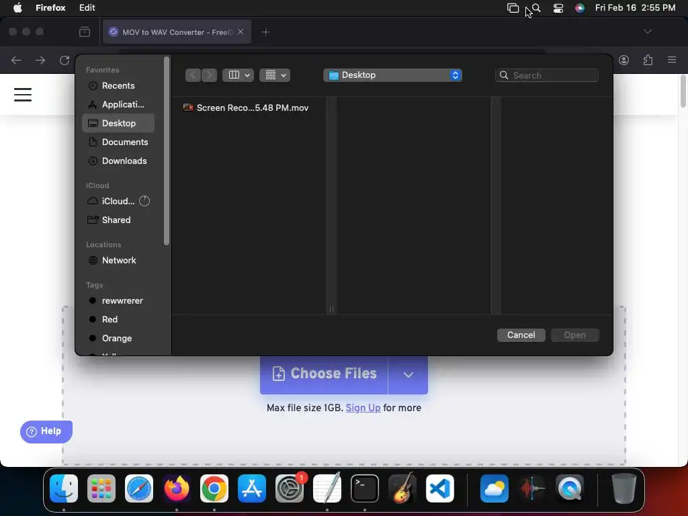Click the dialog back navigation arrow
Screen dimensions: 688x516
point(193,75)
